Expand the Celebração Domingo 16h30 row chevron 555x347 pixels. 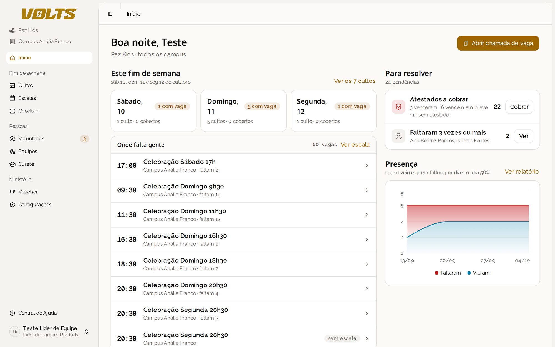[367, 240]
